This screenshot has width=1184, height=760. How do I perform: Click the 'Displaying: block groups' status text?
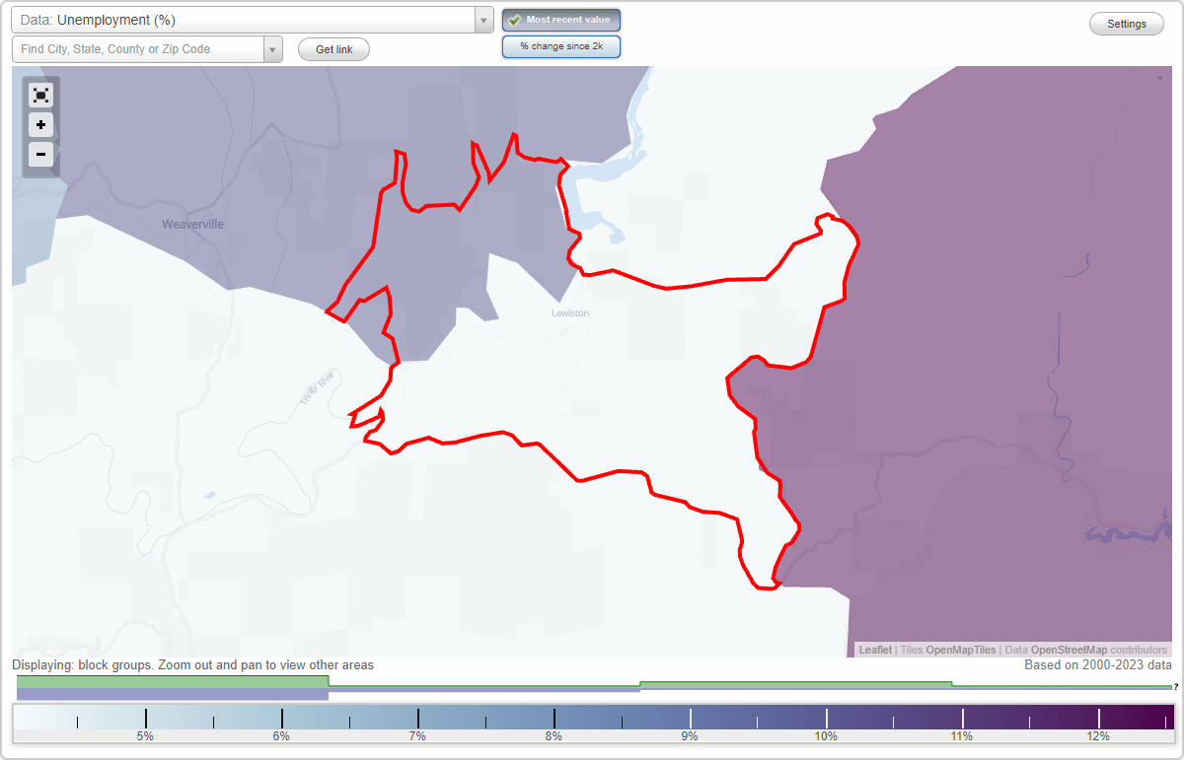pos(192,665)
